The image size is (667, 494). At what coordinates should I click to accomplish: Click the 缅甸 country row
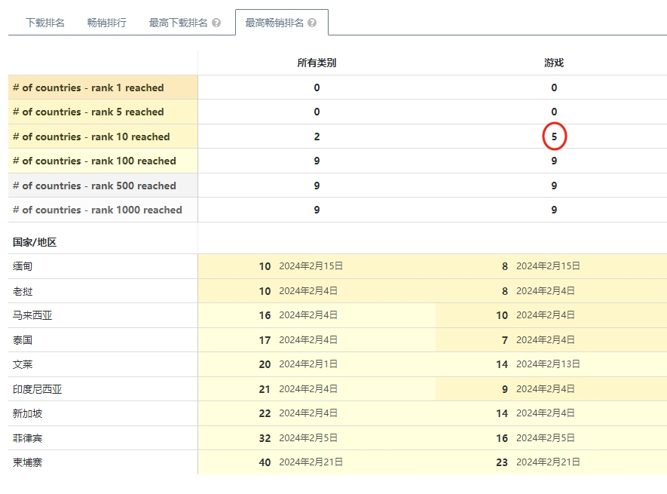[338, 266]
